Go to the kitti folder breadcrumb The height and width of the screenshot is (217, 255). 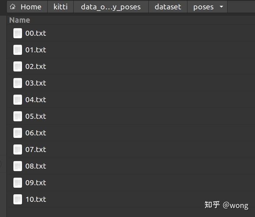(x=60, y=7)
